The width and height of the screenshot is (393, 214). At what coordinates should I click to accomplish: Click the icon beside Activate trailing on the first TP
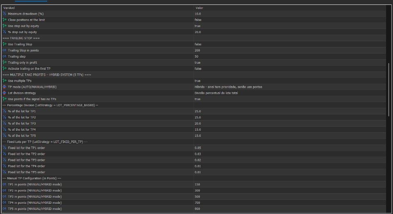pos(4,69)
